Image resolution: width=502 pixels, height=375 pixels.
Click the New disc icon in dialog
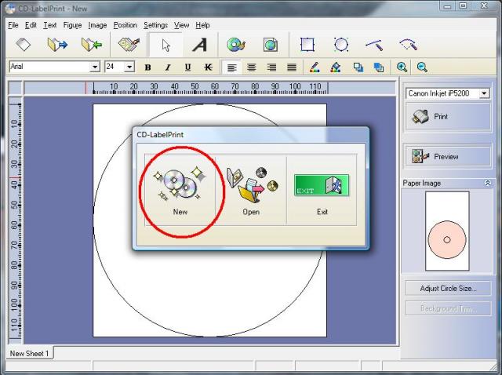[x=180, y=185]
